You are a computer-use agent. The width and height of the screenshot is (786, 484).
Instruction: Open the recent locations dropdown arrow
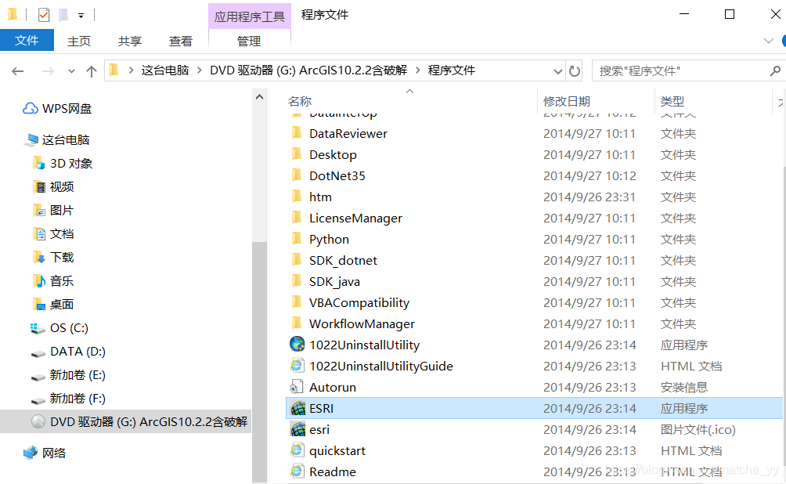(72, 71)
